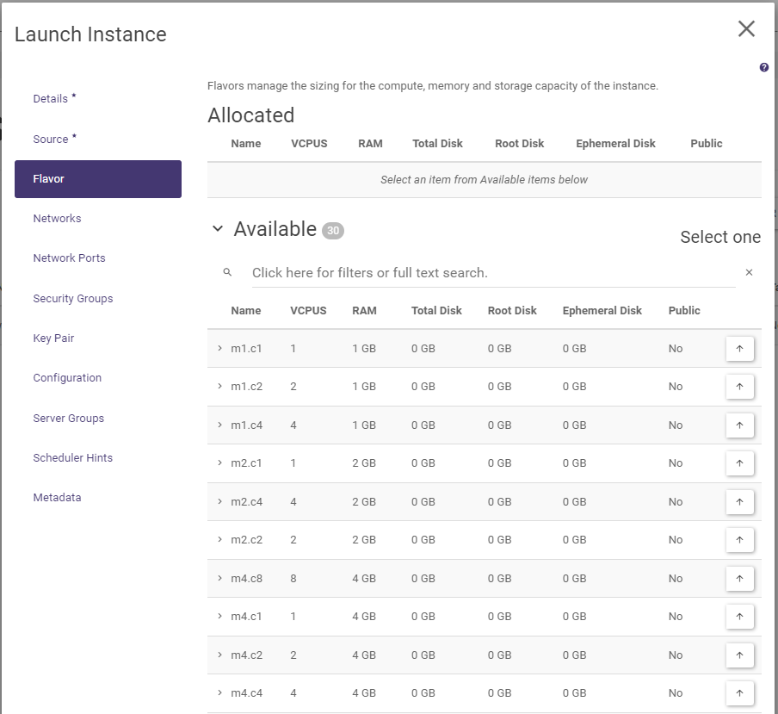
Task: Allocate m2.c4 flavor using its arrow button
Action: click(x=739, y=502)
